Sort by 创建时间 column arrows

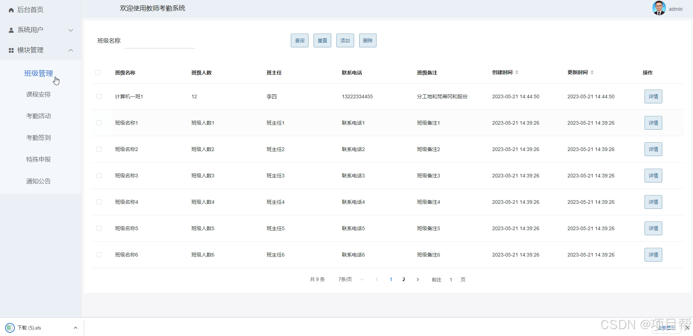click(x=517, y=72)
